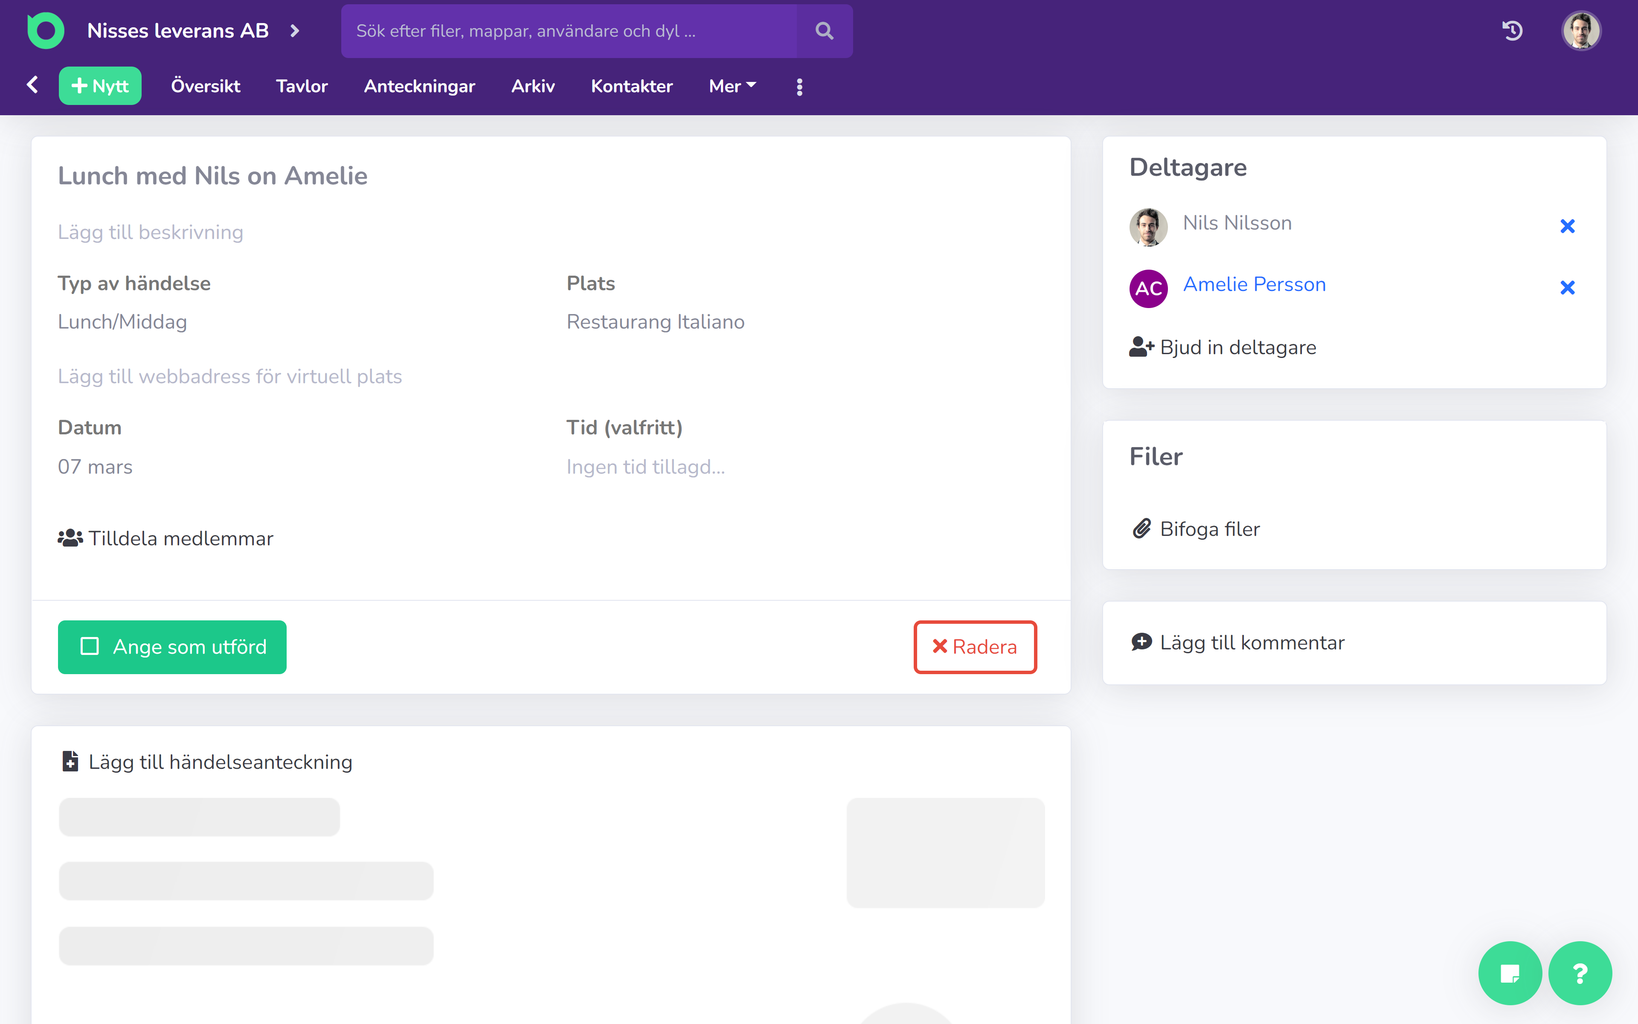The width and height of the screenshot is (1638, 1024).
Task: Click the Nils Nilsson participant avatar
Action: click(x=1148, y=227)
